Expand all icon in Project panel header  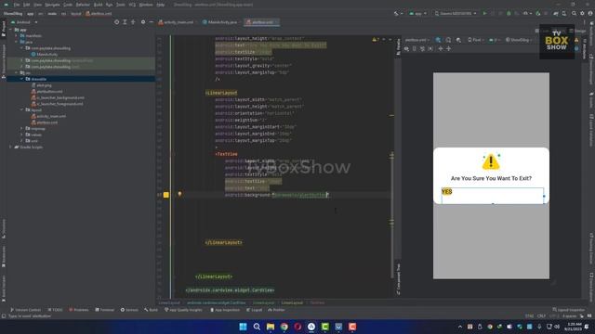click(x=125, y=22)
